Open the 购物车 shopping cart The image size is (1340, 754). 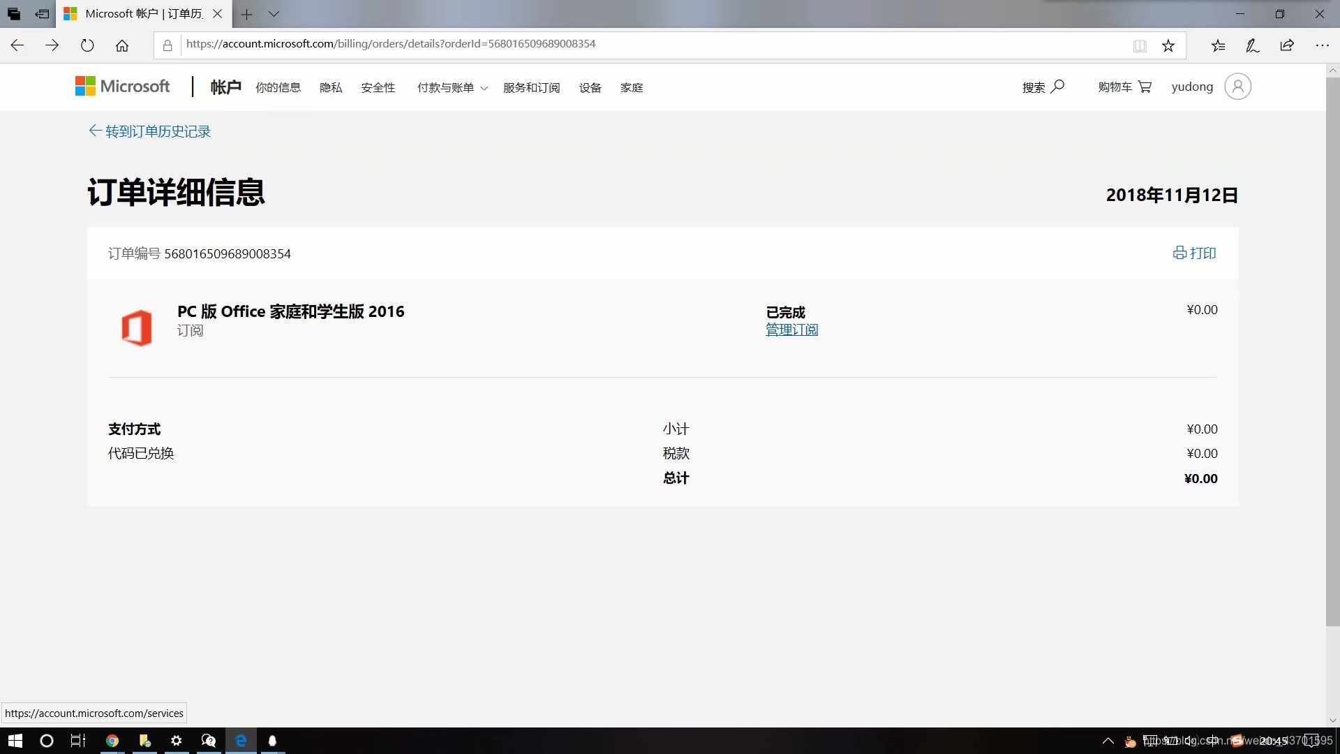[x=1124, y=87]
